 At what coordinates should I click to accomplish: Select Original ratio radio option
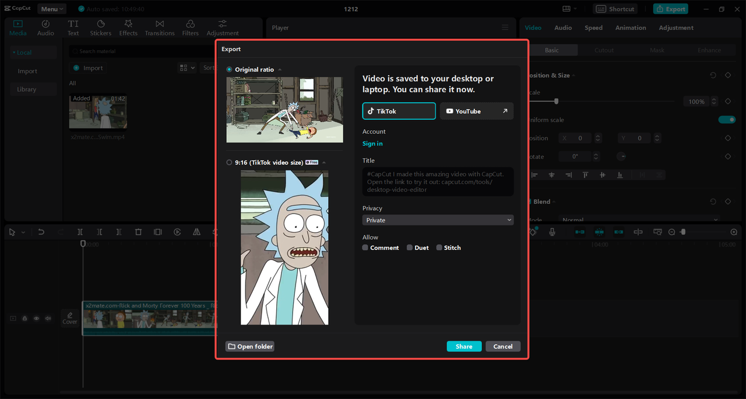pos(229,70)
